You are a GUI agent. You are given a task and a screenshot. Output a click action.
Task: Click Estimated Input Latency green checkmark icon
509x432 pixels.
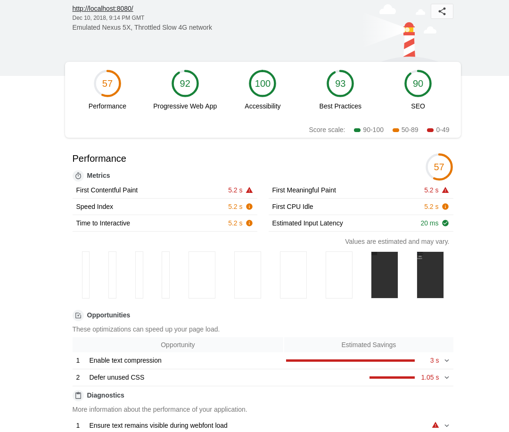pos(445,223)
